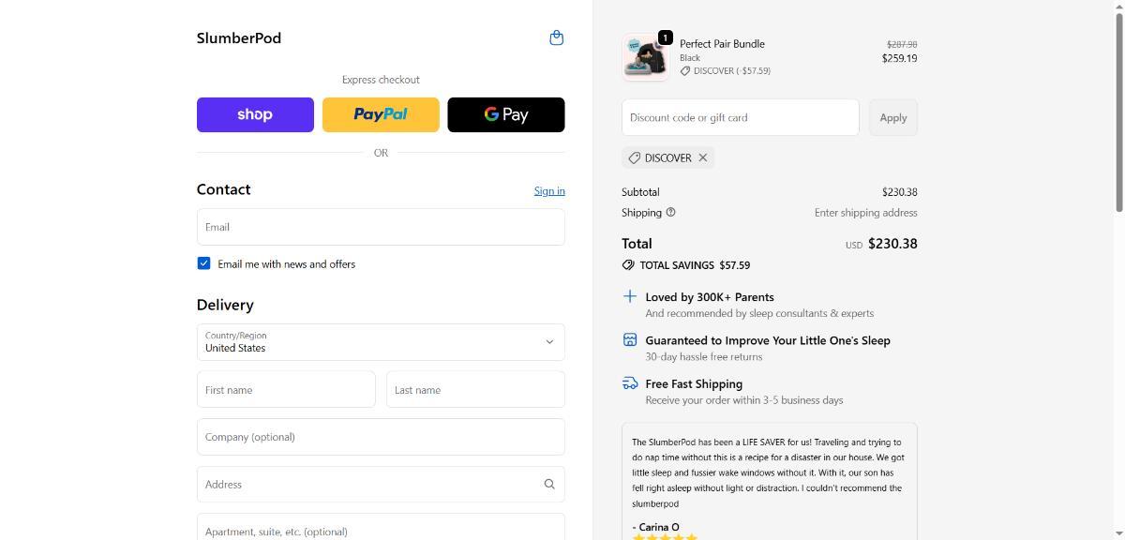Remove the DISCOVER discount code
Screen dimensions: 1125x540
[703, 157]
